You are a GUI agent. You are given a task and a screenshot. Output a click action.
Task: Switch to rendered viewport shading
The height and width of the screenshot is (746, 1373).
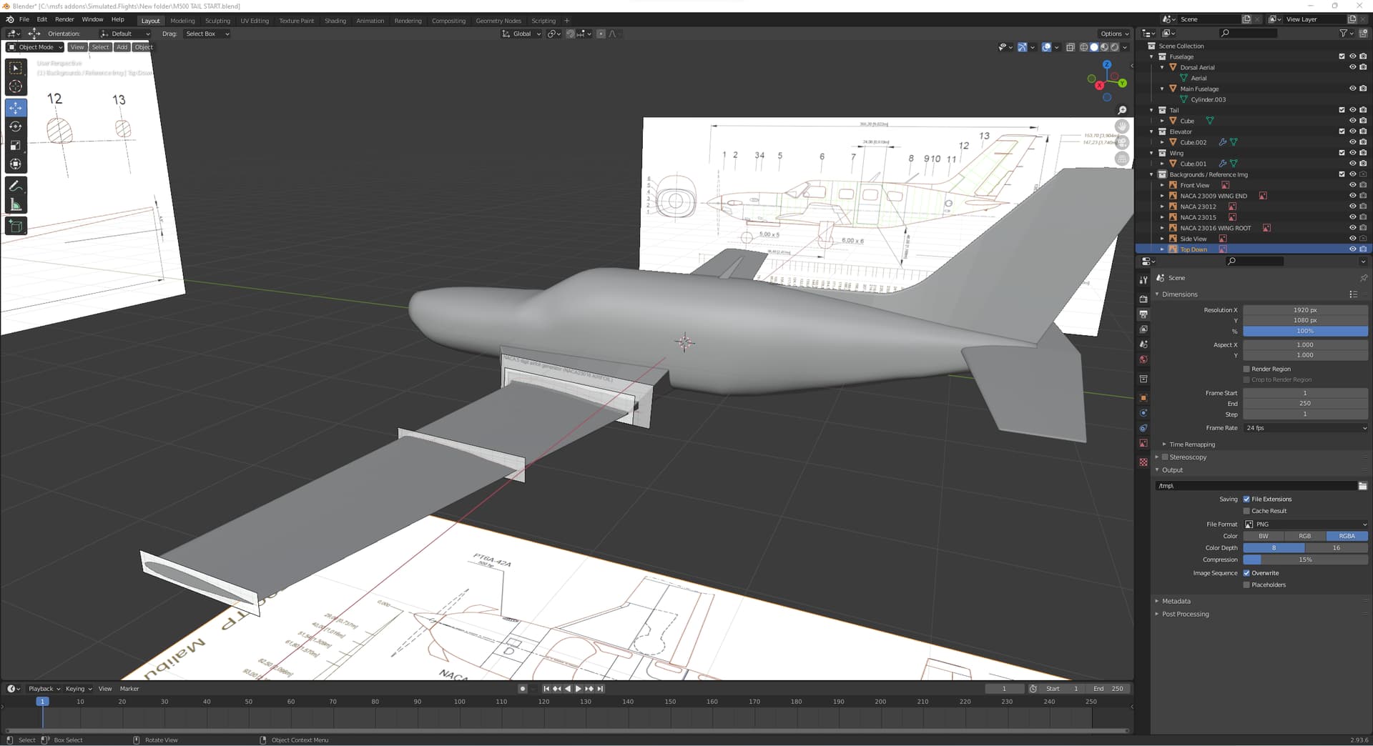point(1114,47)
